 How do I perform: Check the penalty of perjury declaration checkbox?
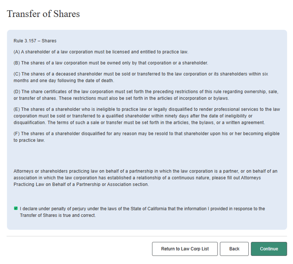pos(16,208)
